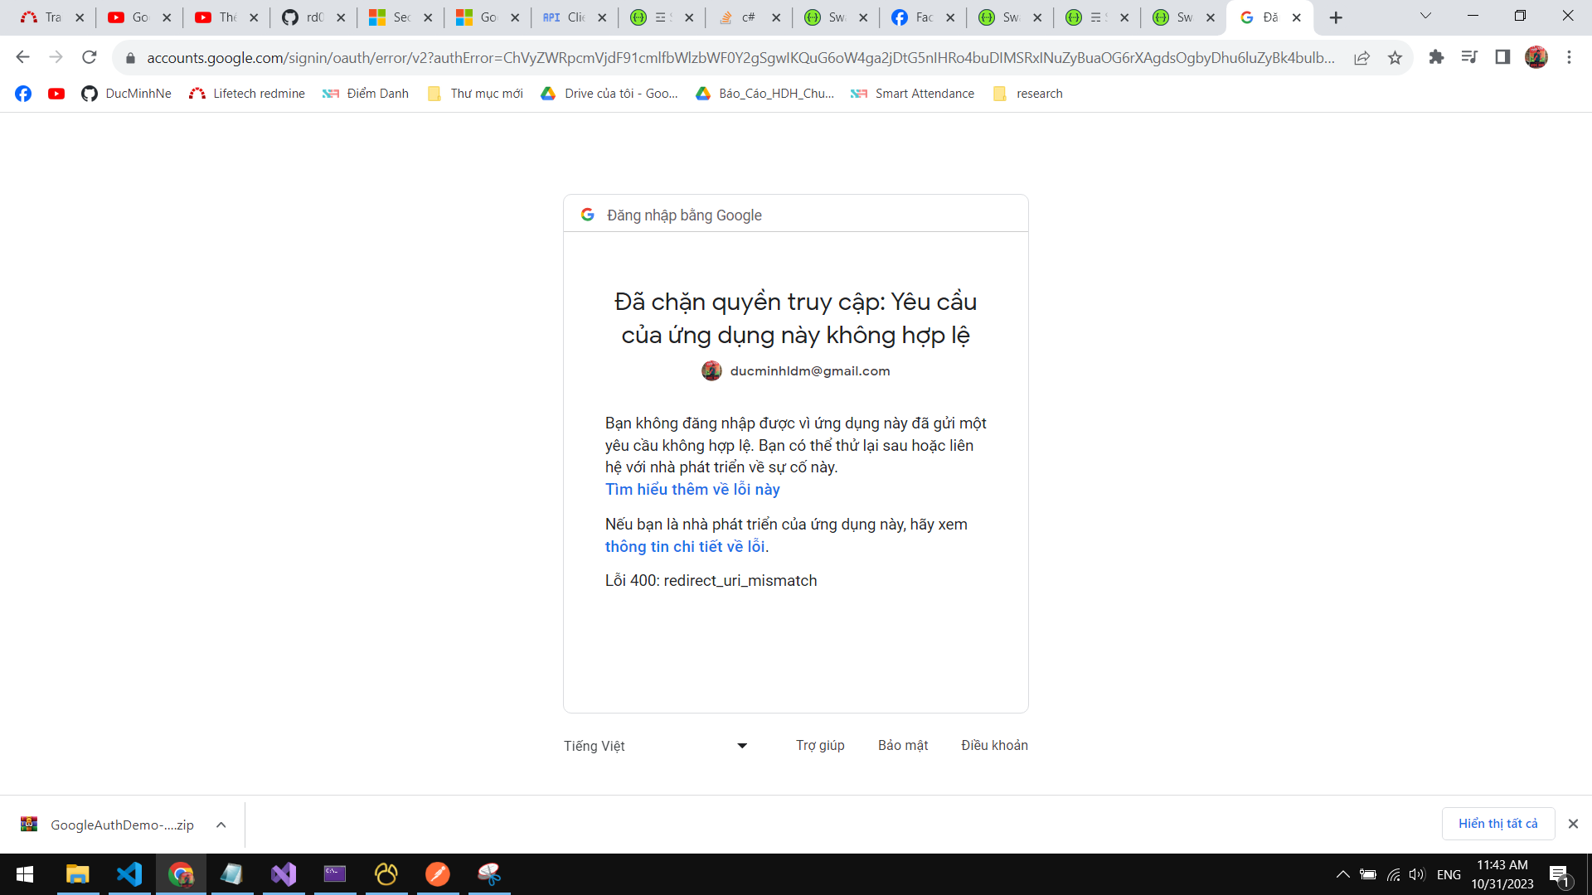Image resolution: width=1592 pixels, height=895 pixels.
Task: Open the Facebook bookmark icon
Action: point(23,94)
